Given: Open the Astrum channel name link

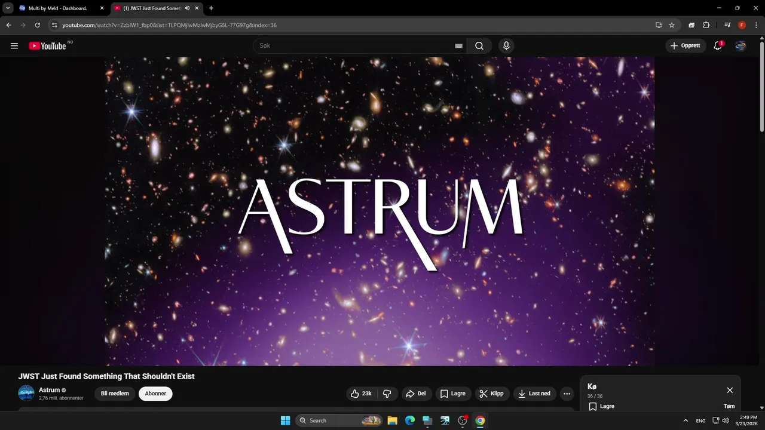Looking at the screenshot, I should tap(50, 390).
